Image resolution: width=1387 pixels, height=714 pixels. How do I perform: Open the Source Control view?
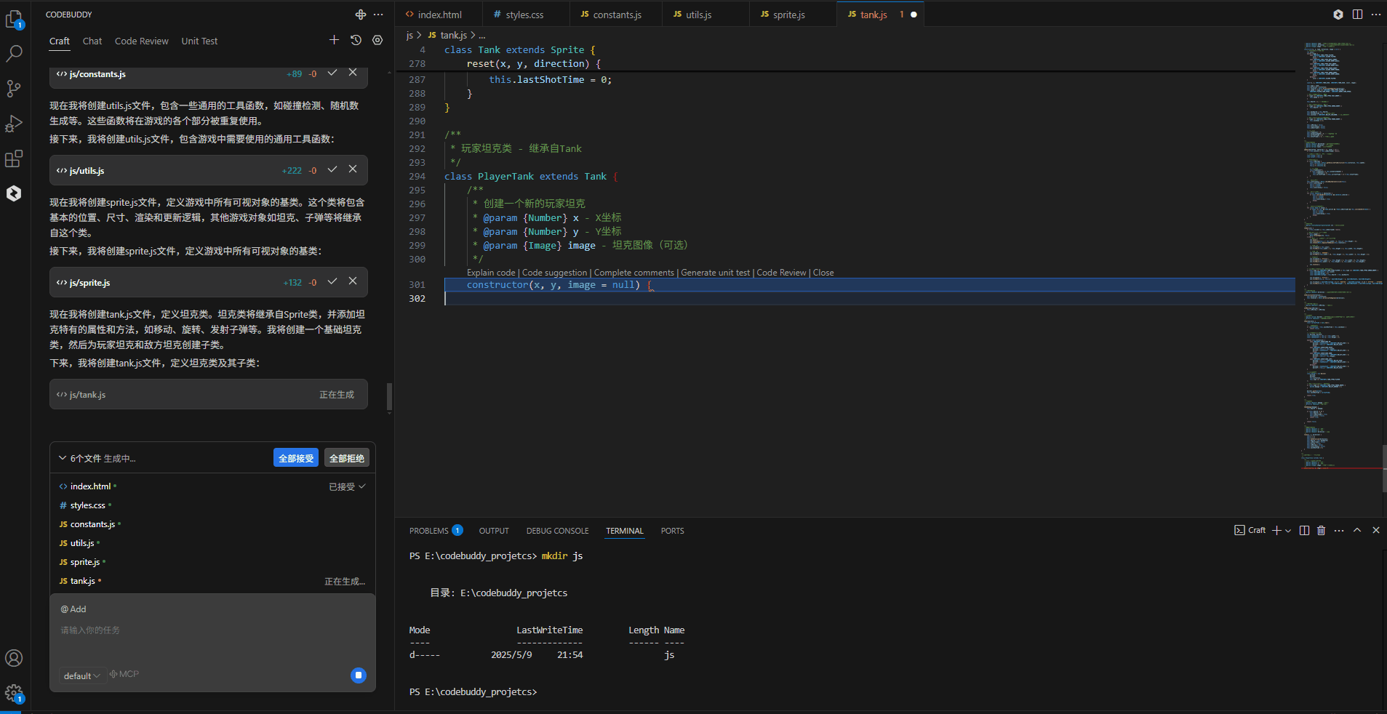[x=14, y=88]
